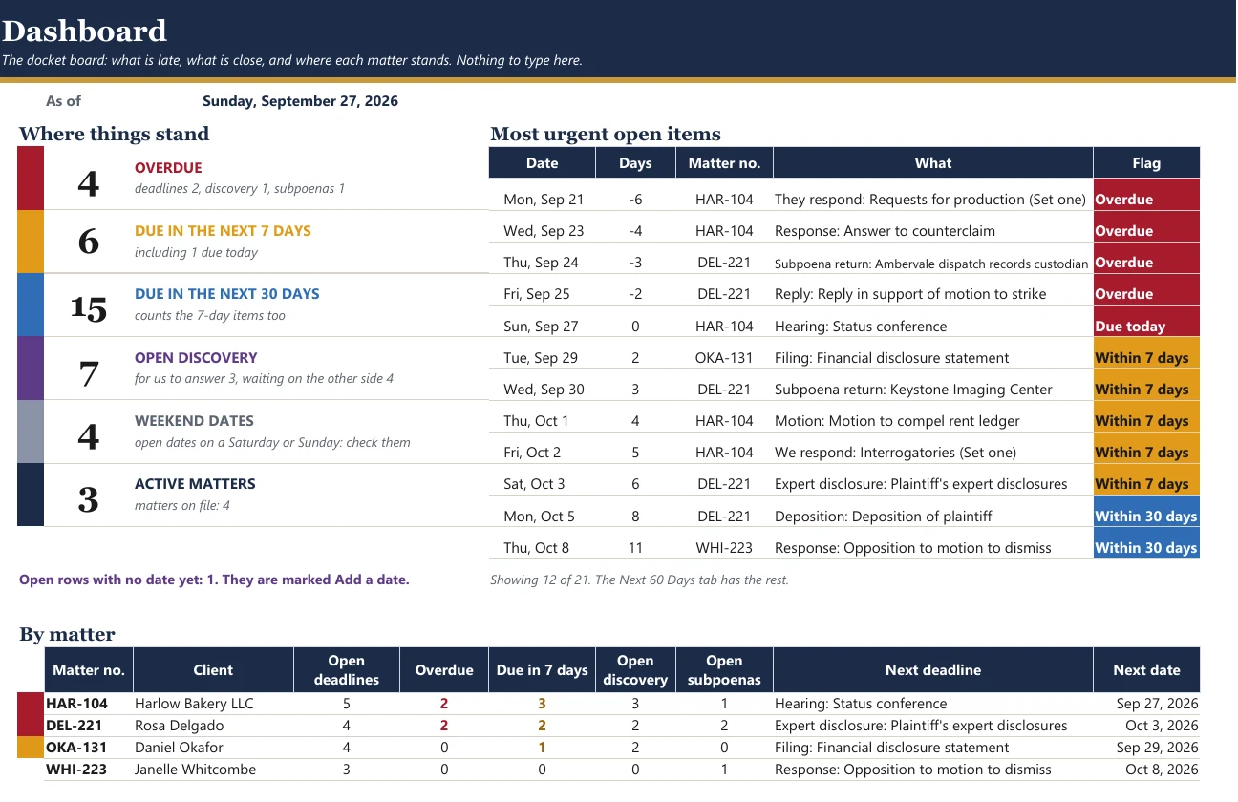Select client "Harlow Bakery LLC"
The width and height of the screenshot is (1238, 802).
194,704
